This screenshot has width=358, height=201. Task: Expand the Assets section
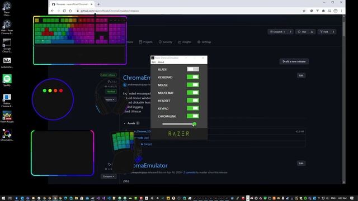click(x=131, y=123)
